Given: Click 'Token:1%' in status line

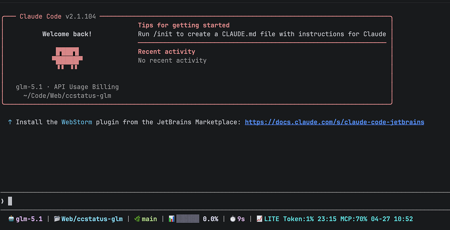Looking at the screenshot, I should (x=298, y=219).
